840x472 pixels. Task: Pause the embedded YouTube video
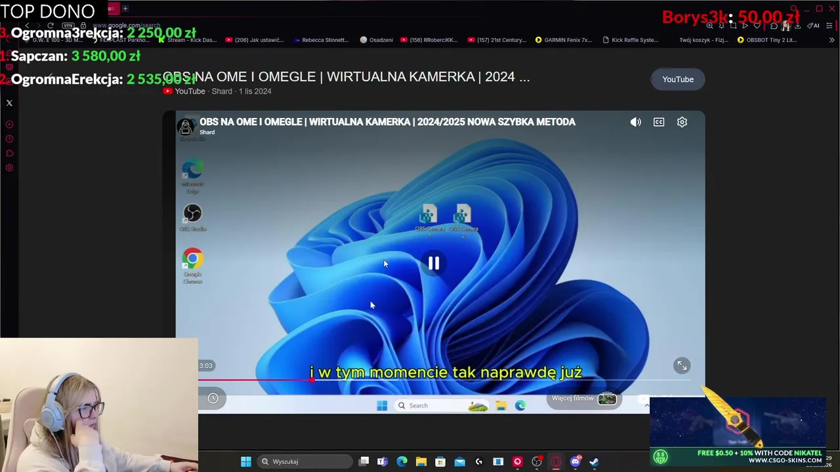434,264
